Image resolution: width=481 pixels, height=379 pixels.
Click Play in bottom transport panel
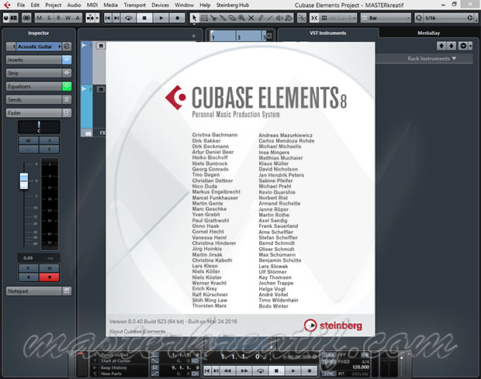(293, 370)
